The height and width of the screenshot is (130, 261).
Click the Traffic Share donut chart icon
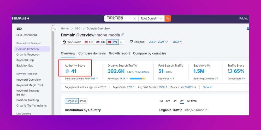pos(230,71)
